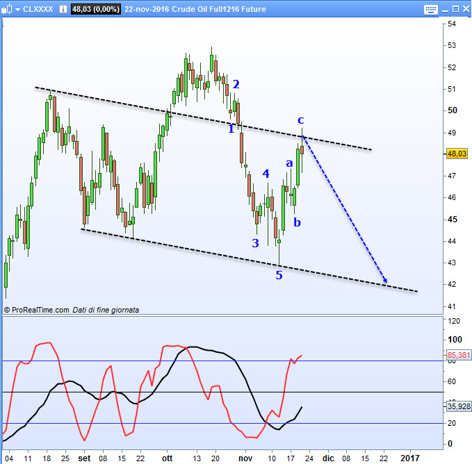The height and width of the screenshot is (464, 472).
Task: Click the candlestick chart style icon
Action: (7, 9)
